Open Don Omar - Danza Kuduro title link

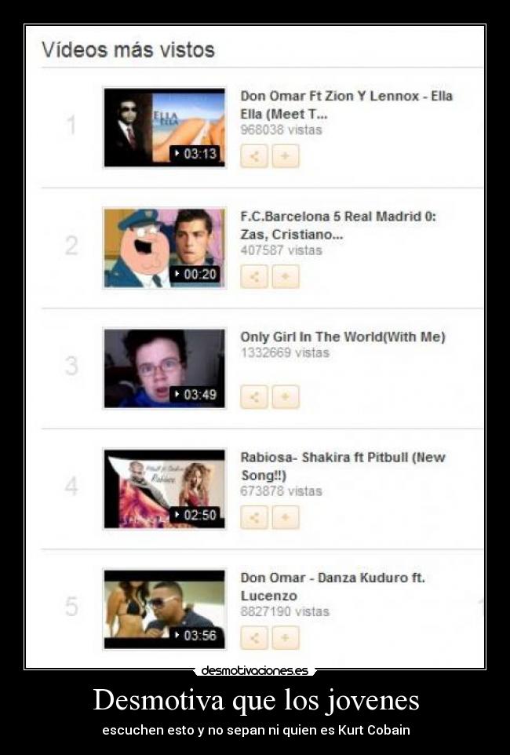pos(333,586)
